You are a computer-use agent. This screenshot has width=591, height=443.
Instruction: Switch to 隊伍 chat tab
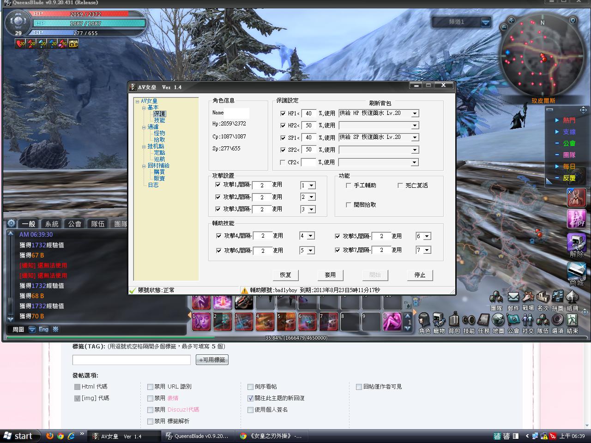[x=98, y=224]
